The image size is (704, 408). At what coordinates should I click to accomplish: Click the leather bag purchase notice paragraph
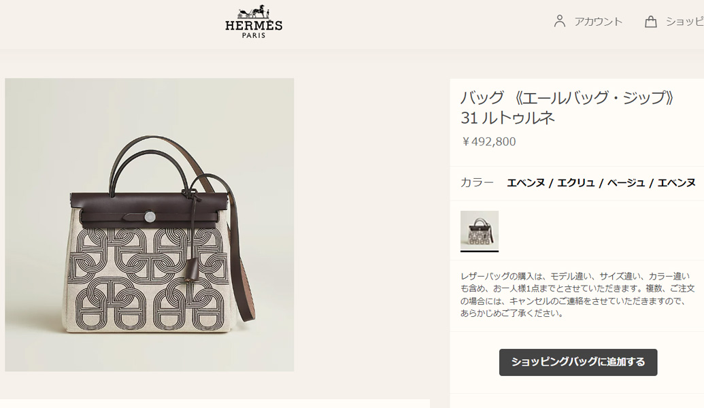pyautogui.click(x=577, y=294)
